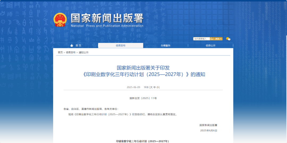This screenshot has height=143, width=287.
Task: Click the English name National Press and Publication Administration
Action: 107,26
